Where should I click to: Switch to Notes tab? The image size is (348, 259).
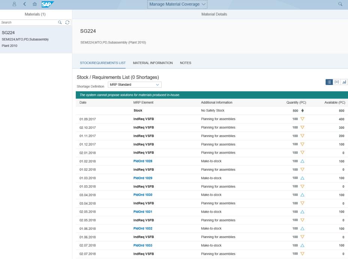186,63
